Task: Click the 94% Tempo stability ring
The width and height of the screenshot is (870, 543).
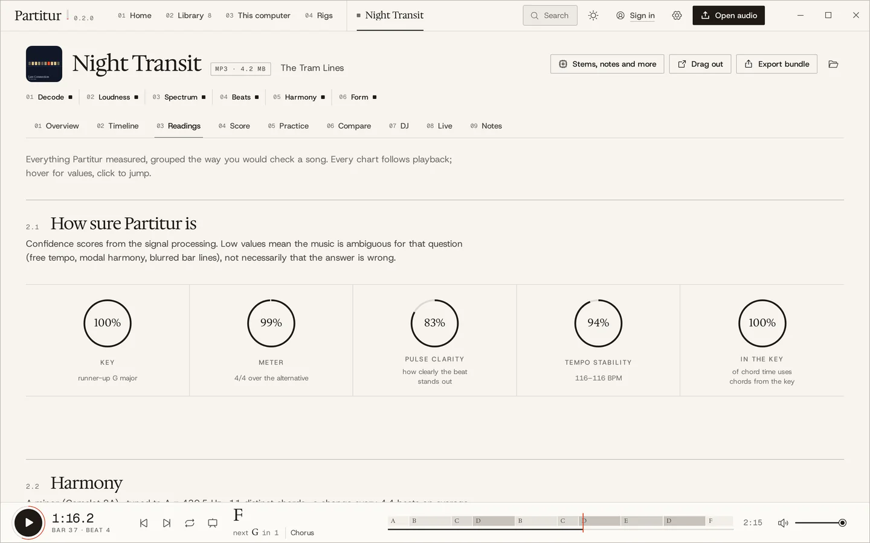Action: pyautogui.click(x=598, y=323)
